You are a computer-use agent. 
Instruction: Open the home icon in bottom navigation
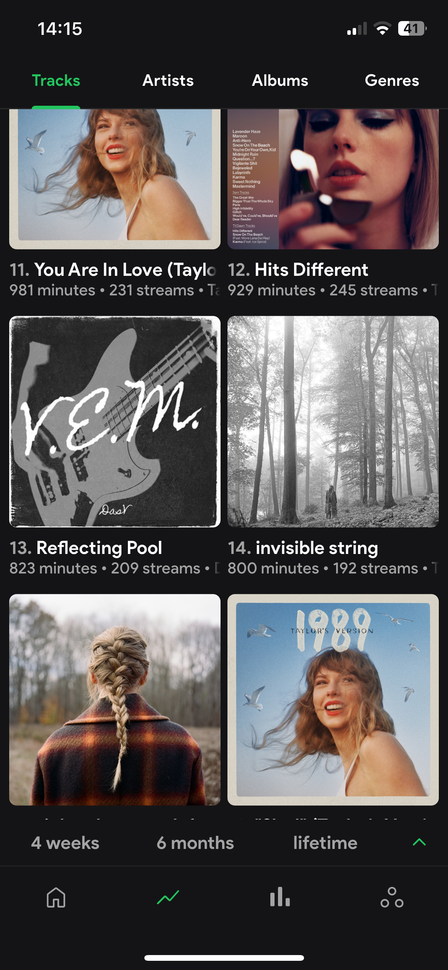coord(56,897)
